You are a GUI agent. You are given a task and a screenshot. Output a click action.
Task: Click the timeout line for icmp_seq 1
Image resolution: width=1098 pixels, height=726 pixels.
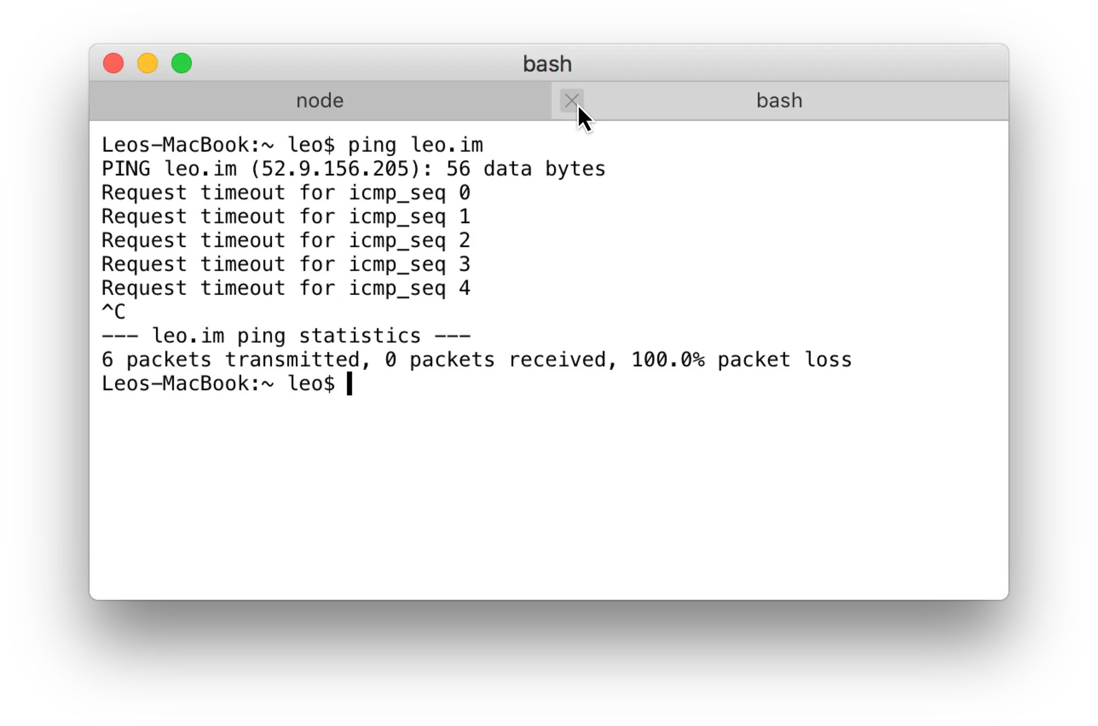[286, 217]
